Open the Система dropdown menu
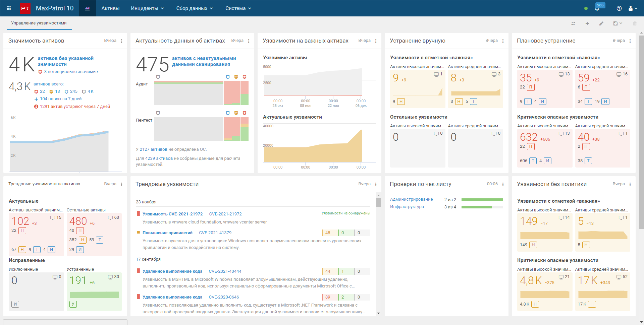 (x=238, y=8)
